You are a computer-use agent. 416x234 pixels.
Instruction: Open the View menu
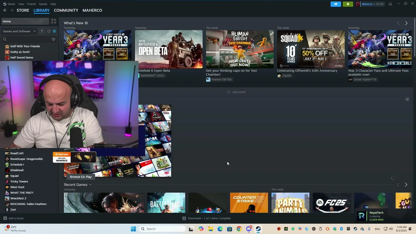pos(21,4)
